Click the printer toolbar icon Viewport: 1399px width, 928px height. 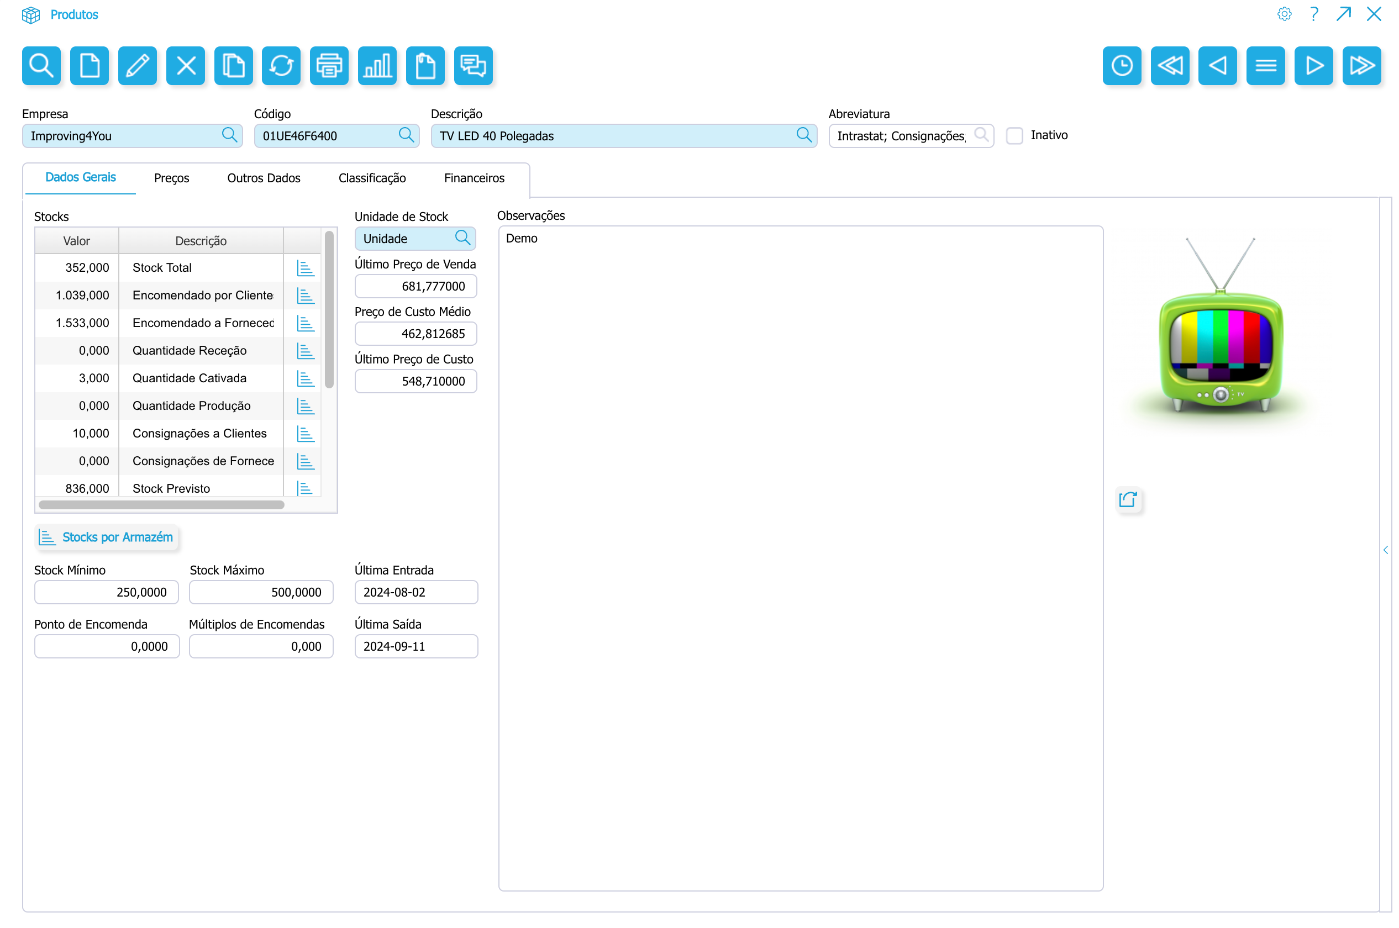pyautogui.click(x=329, y=66)
